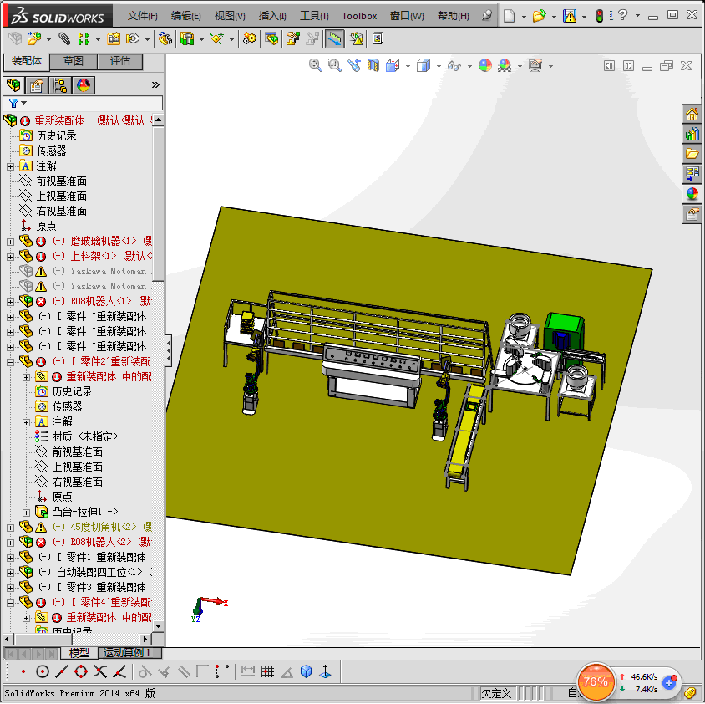The height and width of the screenshot is (704, 705).
Task: Click the blue 3D cube icon bottom toolbar
Action: tap(307, 672)
